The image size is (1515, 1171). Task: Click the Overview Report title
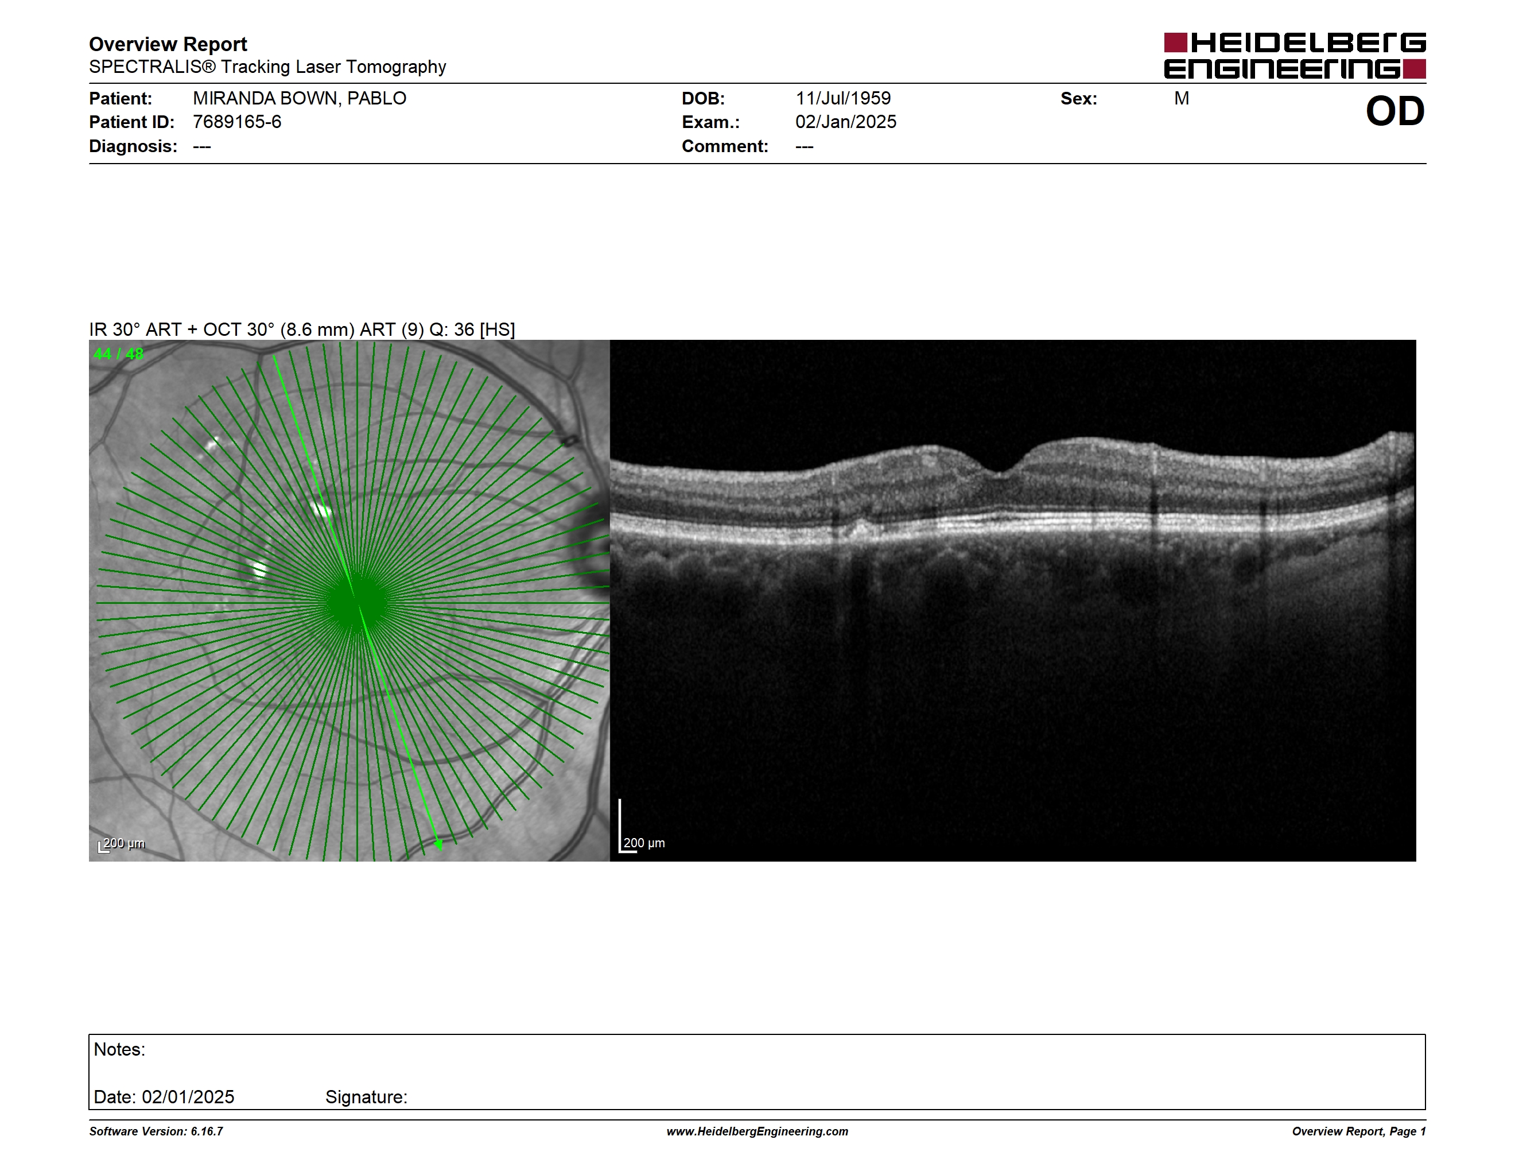(x=168, y=44)
